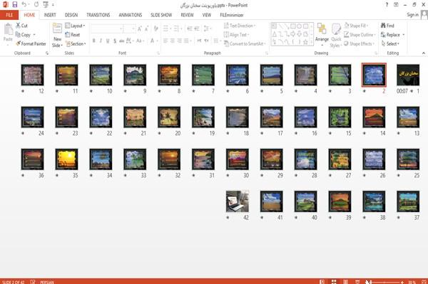Click the Undo arrow icon
Viewport: 428px width, 284px height.
[24, 5]
